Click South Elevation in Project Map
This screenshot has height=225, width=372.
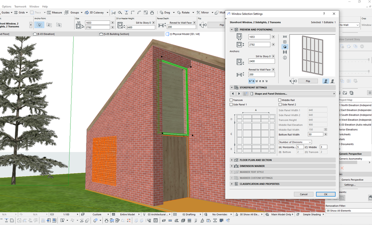[355, 115]
